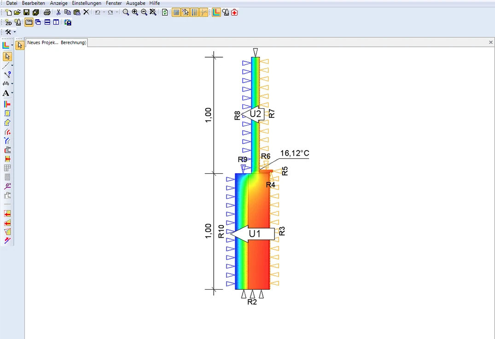Expand the wrench tools dropdown arrow
Screen dimensions: 495x339
[x=15, y=32]
